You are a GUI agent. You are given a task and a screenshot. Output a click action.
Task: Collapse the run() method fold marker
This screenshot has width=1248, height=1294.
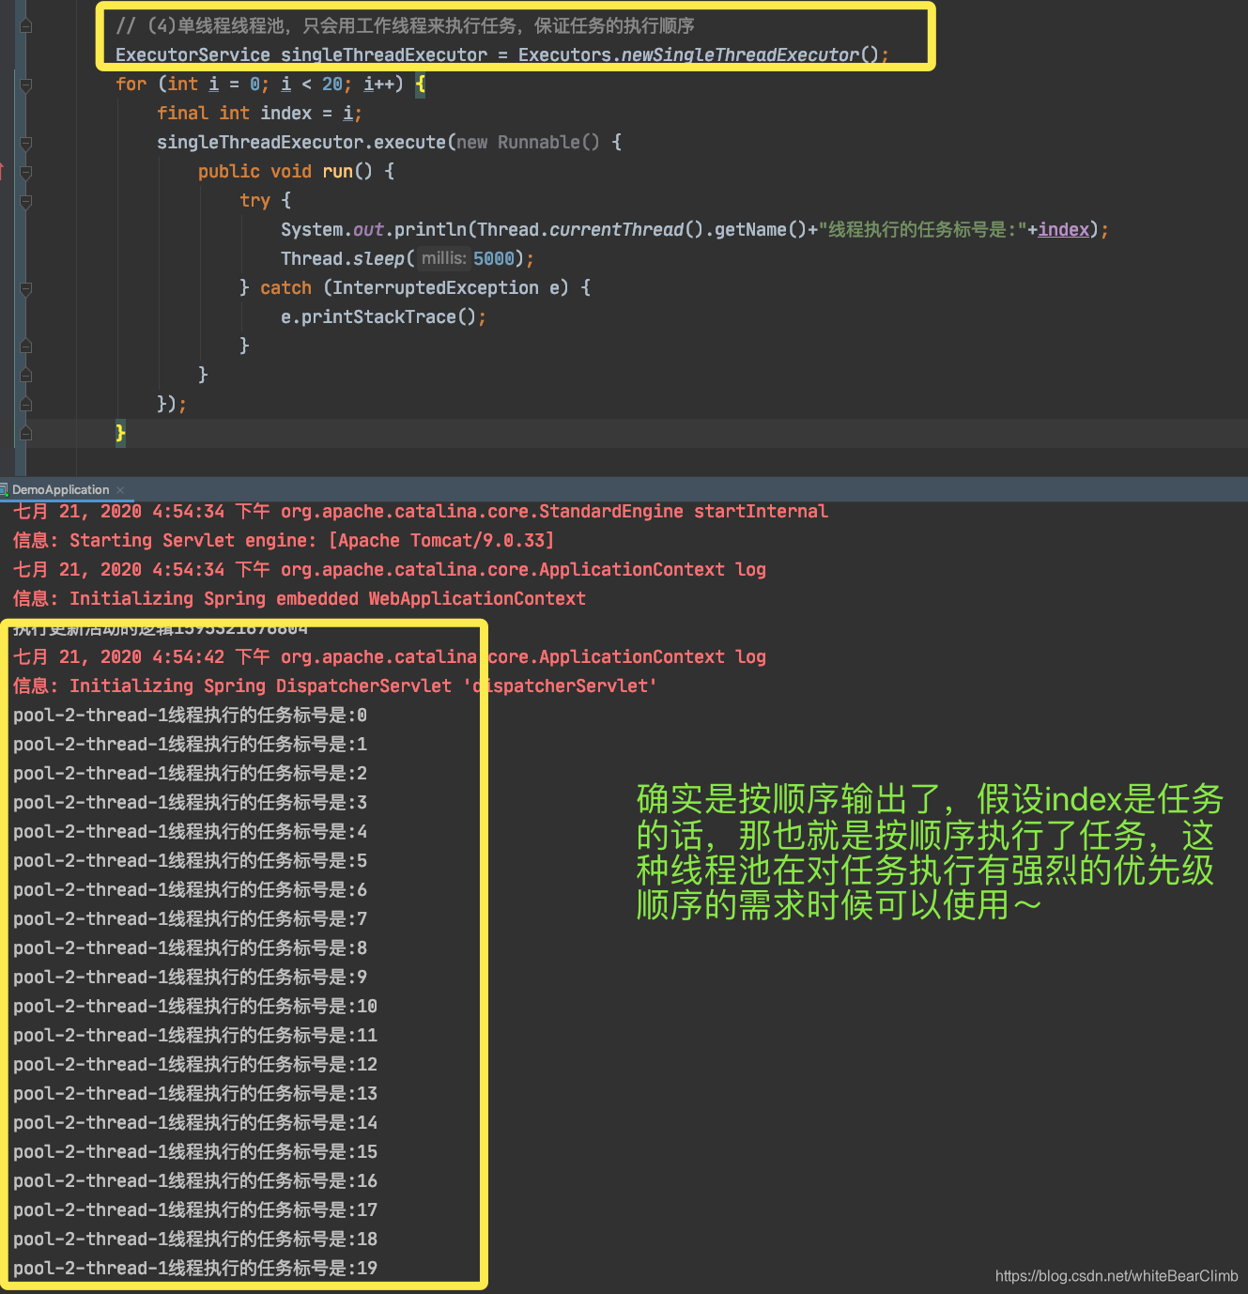(26, 172)
